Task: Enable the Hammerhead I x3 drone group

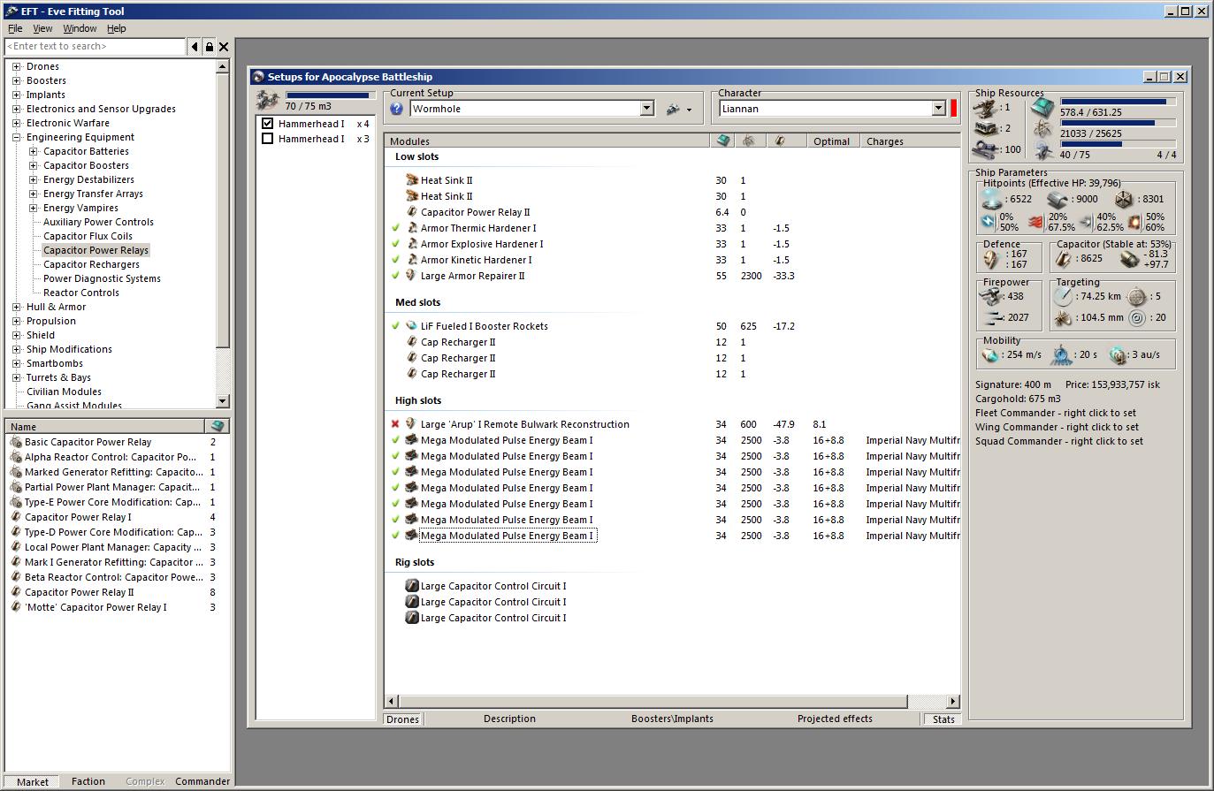Action: (268, 139)
